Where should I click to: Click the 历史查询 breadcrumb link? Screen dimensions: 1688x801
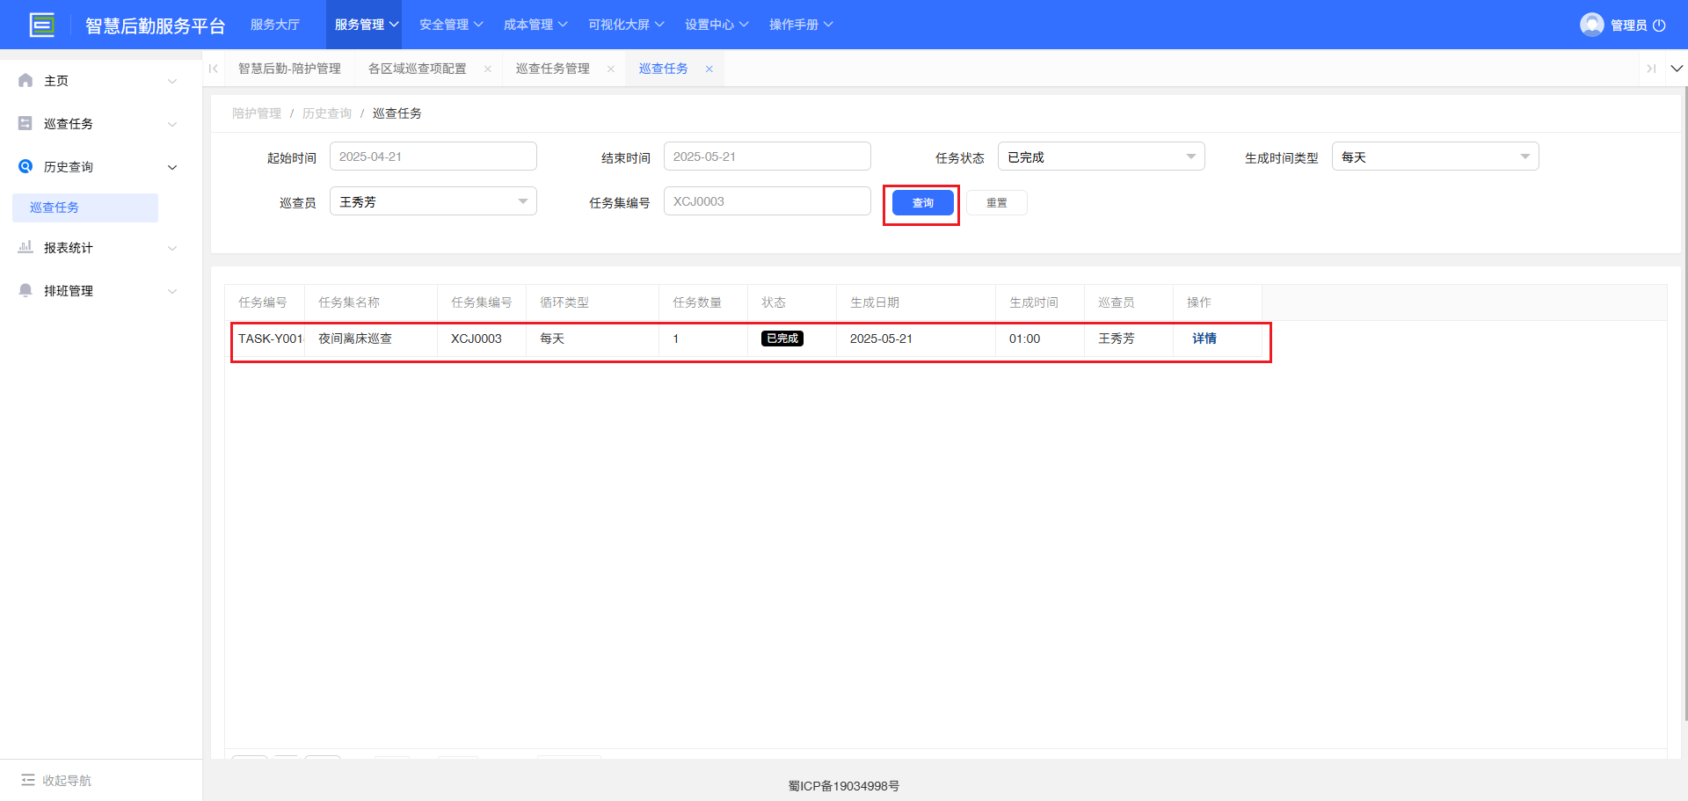(x=327, y=113)
